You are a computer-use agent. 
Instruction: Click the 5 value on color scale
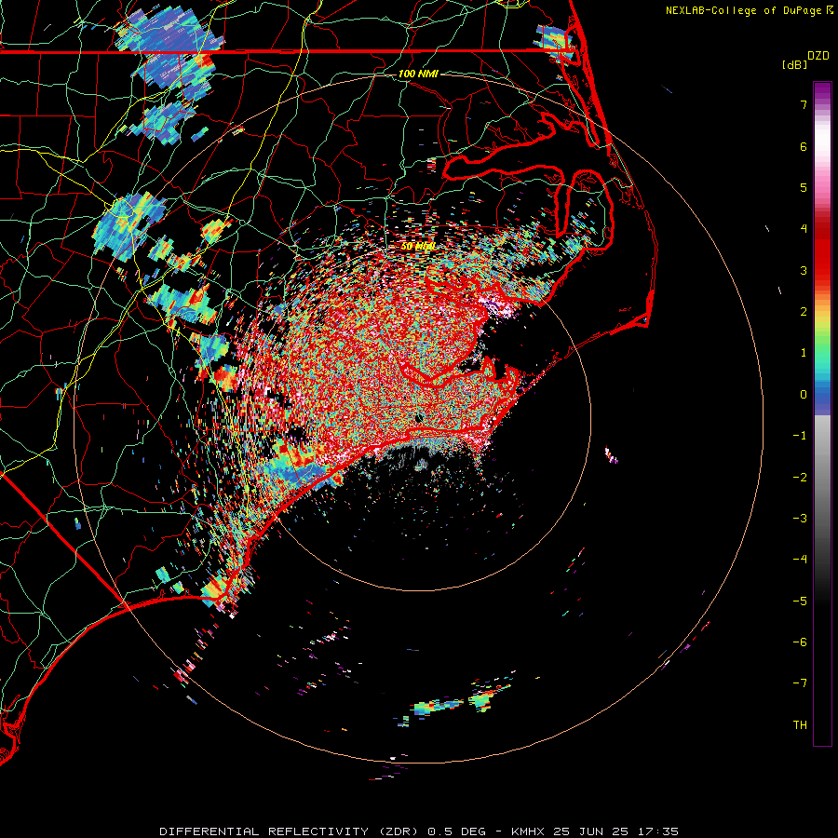point(804,187)
